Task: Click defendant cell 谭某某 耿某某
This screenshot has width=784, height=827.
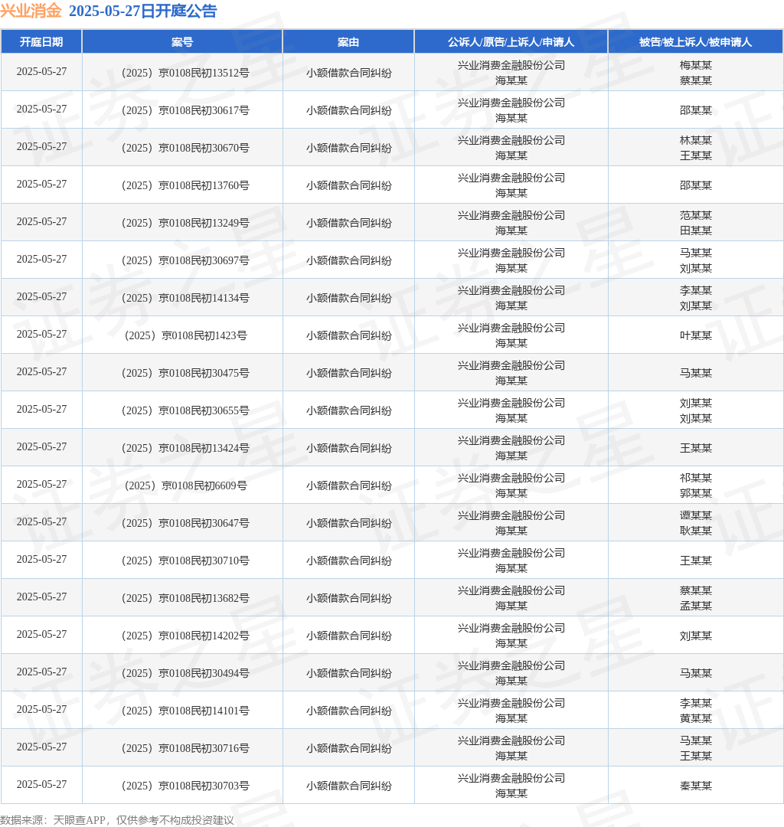Action: pyautogui.click(x=695, y=523)
